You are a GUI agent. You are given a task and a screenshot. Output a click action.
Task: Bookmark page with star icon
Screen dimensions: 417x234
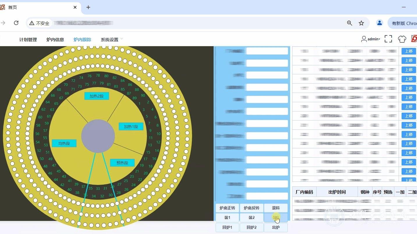coord(361,23)
